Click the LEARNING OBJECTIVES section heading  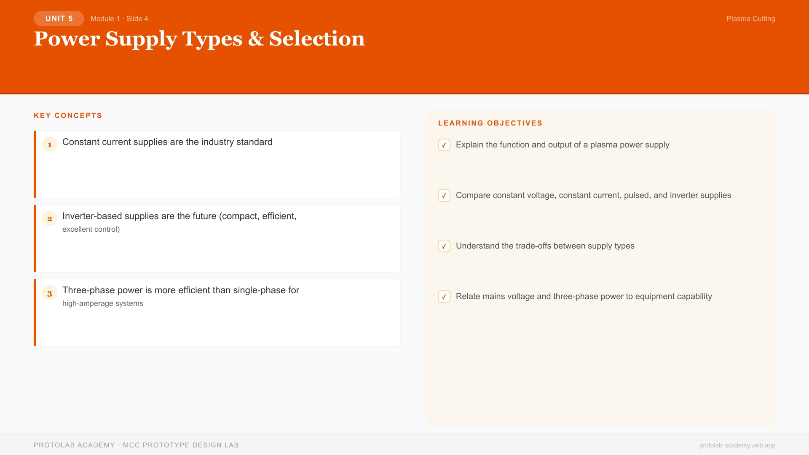pos(490,123)
